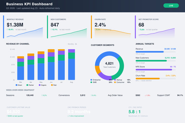The width and height of the screenshot is (185, 123).
Task: Click the Net Promoter Score sparkline
Action: [x=157, y=33]
